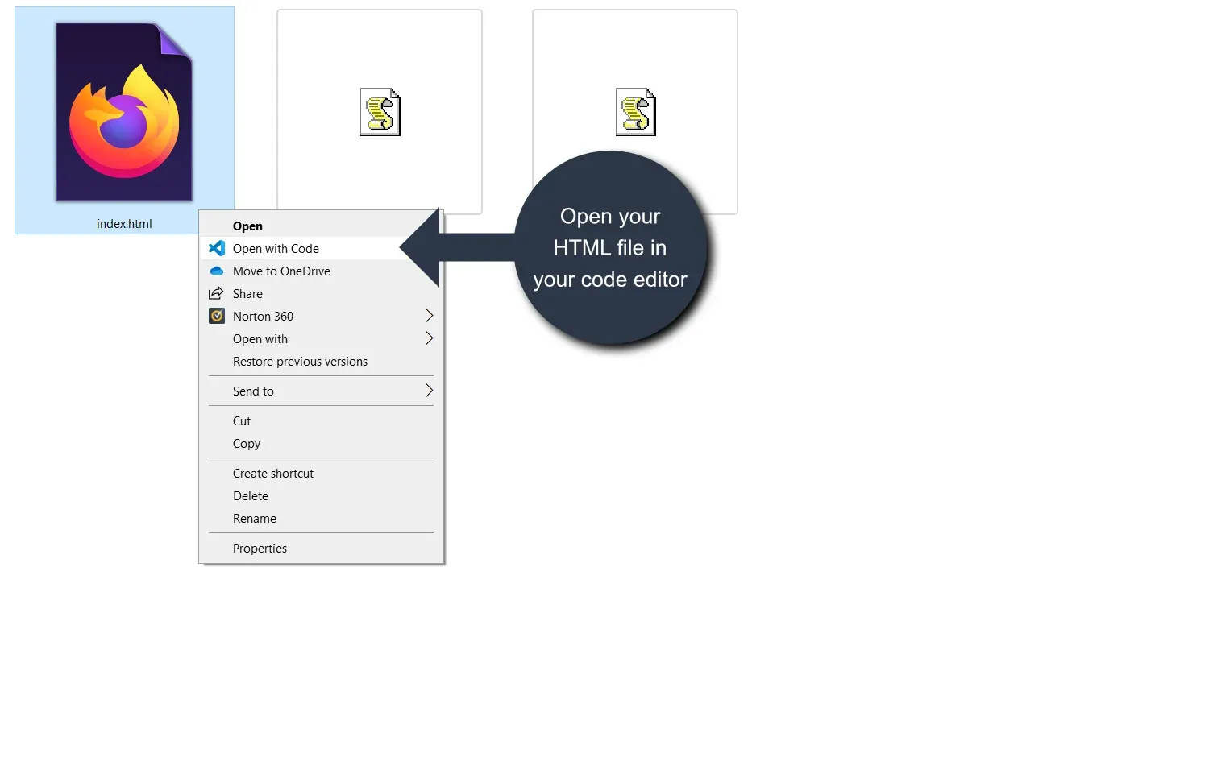The width and height of the screenshot is (1209, 758).
Task: Rename the index.html file
Action: click(x=255, y=518)
